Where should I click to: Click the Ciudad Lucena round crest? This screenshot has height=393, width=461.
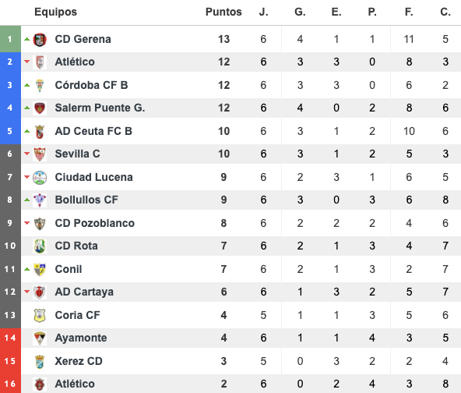point(40,177)
